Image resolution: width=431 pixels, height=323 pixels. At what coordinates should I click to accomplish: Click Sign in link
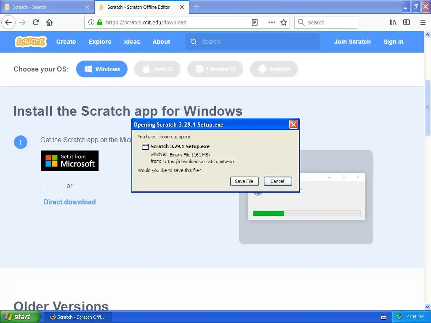point(394,42)
